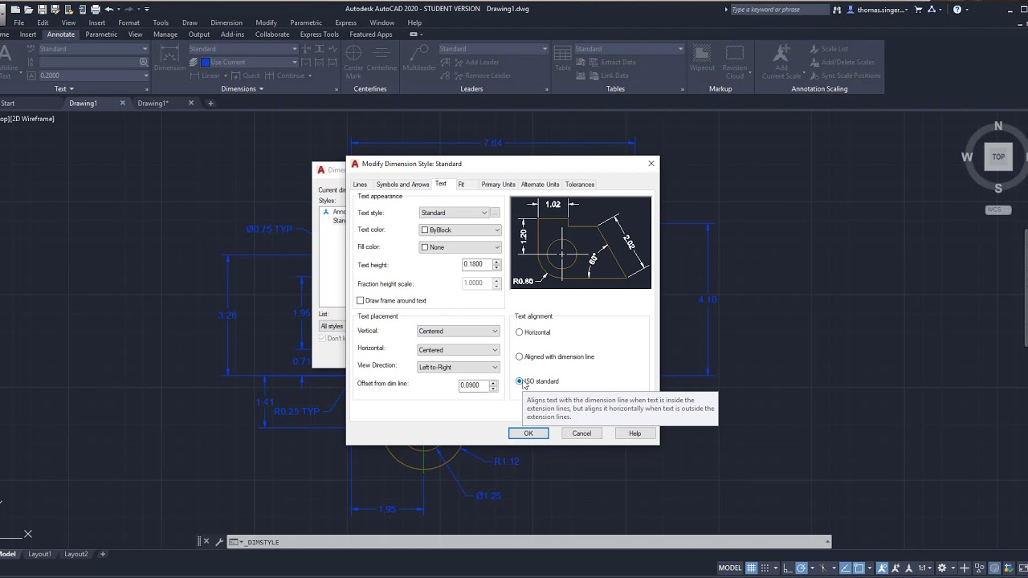The image size is (1028, 578).
Task: Select the Horizontal text alignment radio button
Action: point(520,332)
